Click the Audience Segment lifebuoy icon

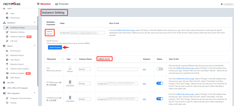[7, 37]
